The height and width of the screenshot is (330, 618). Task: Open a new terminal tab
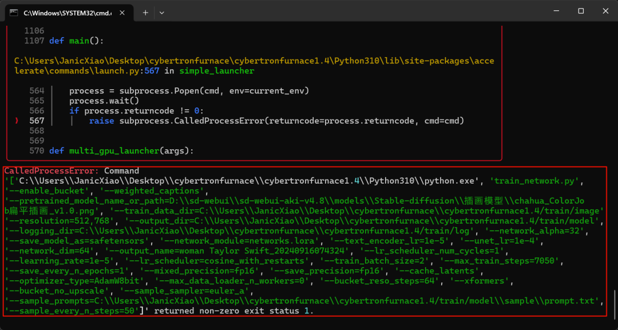click(x=145, y=13)
